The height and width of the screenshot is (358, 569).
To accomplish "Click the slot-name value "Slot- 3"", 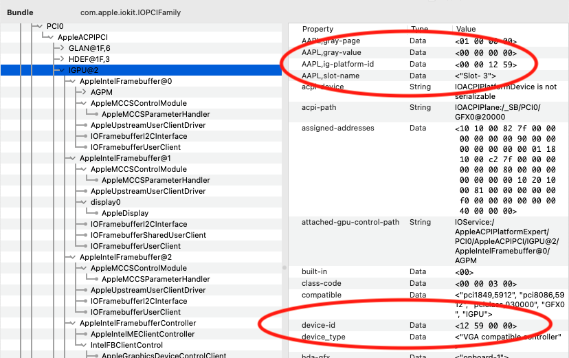I will [476, 76].
